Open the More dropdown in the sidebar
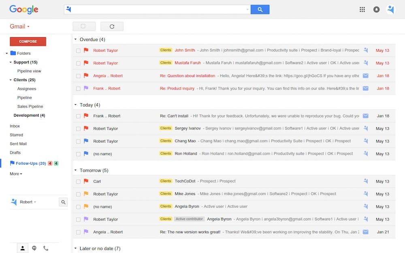This screenshot has width=405, height=253. 15,174
